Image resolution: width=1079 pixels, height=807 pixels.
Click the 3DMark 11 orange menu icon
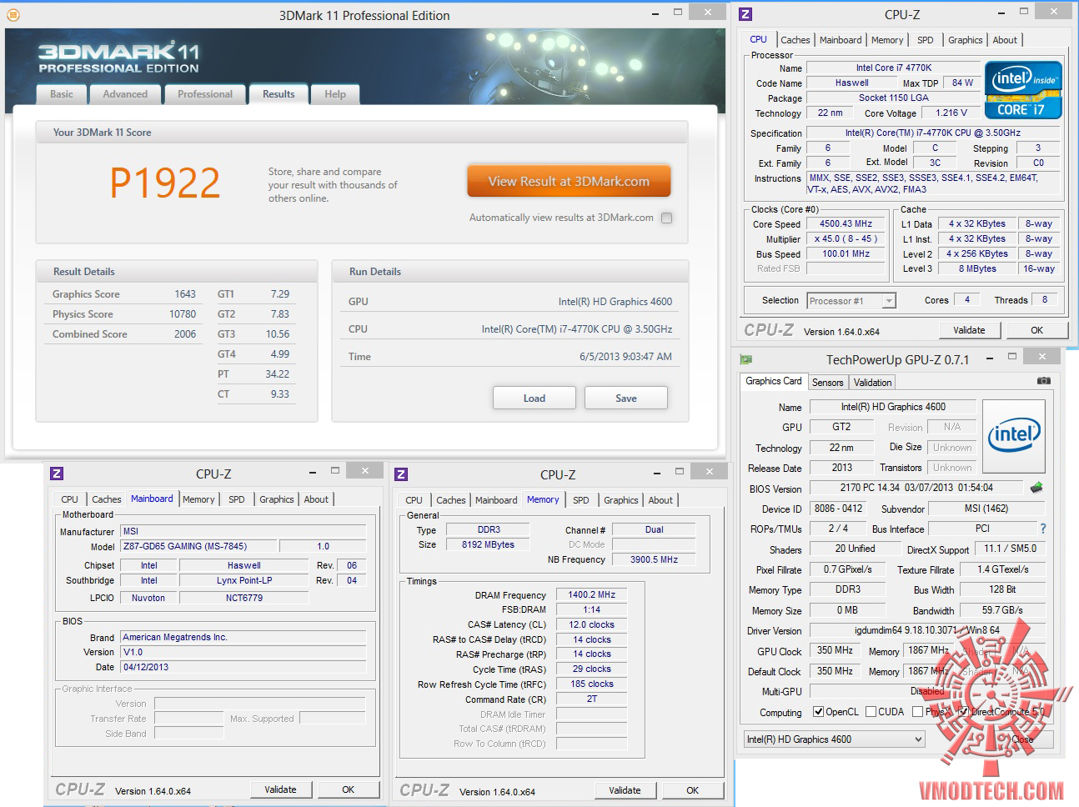(13, 14)
